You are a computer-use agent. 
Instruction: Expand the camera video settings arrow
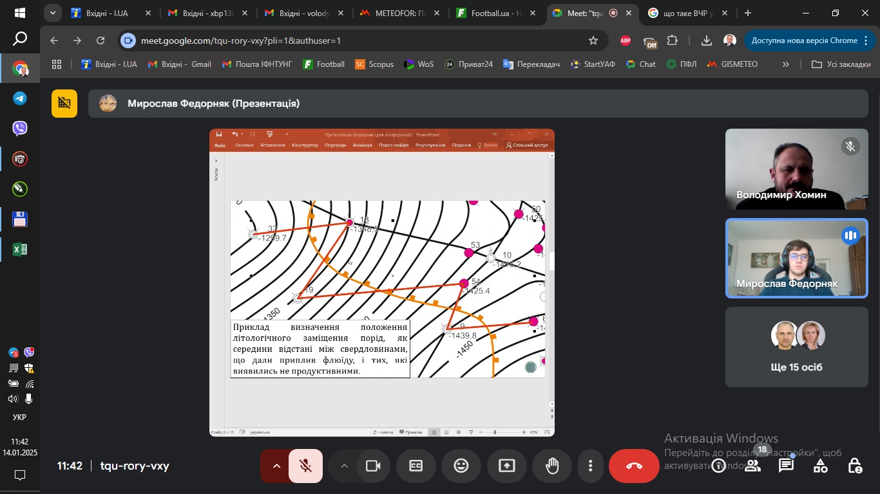click(344, 466)
